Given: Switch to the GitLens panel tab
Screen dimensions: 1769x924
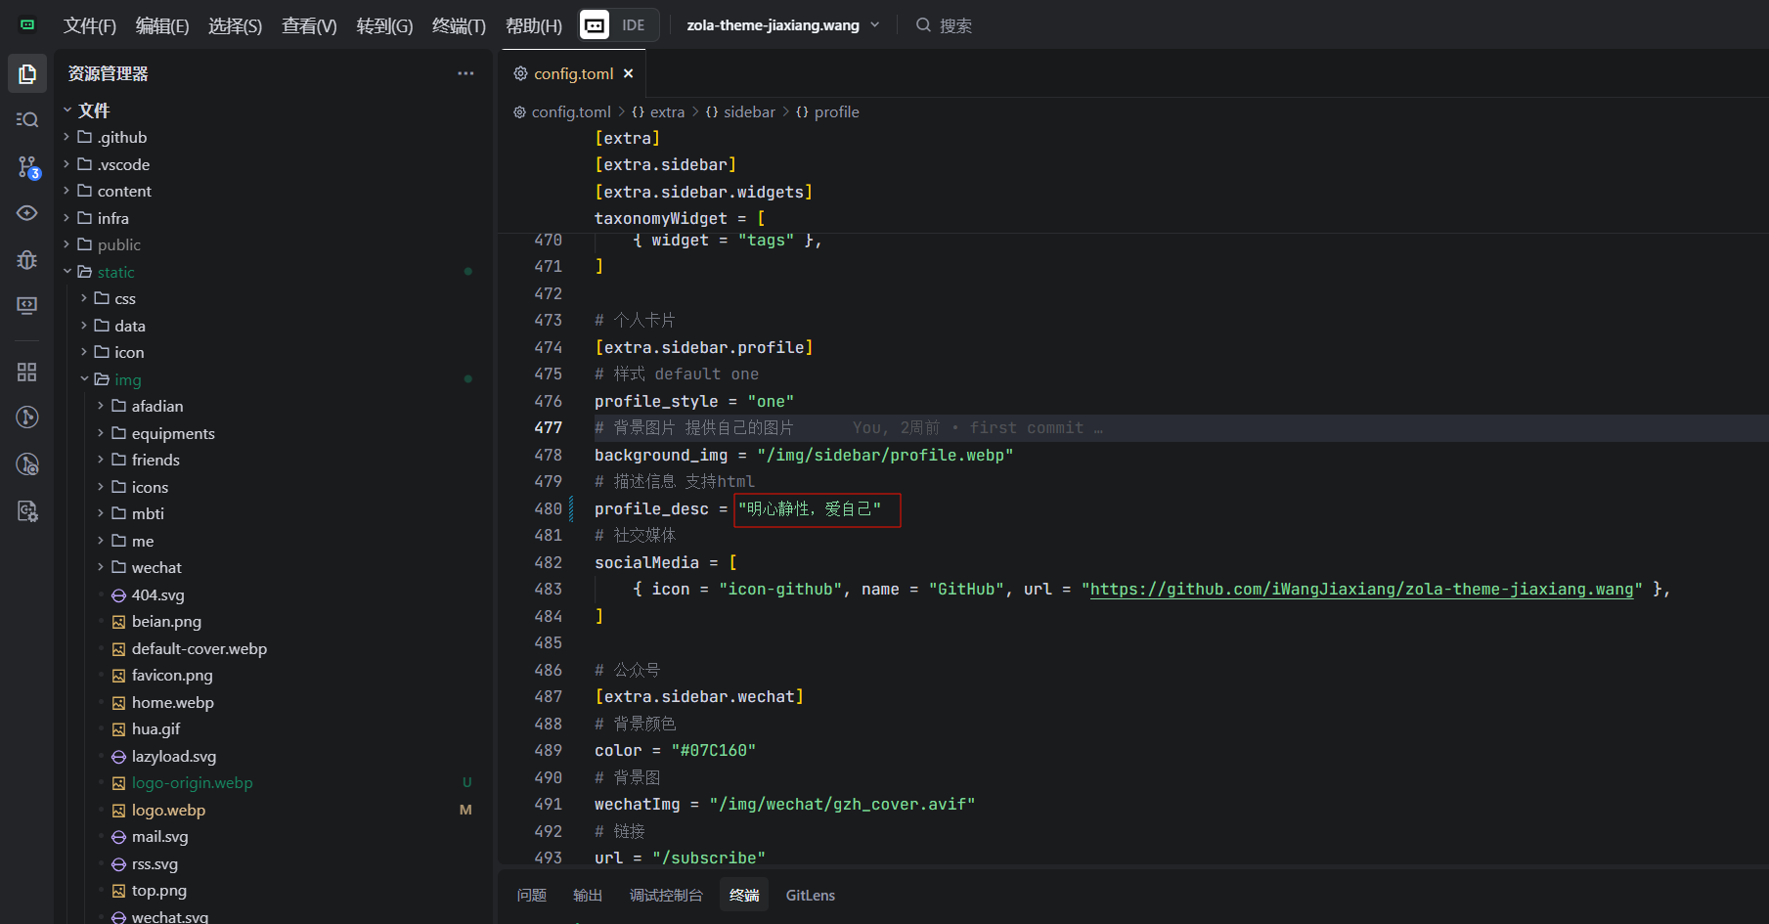Looking at the screenshot, I should (811, 895).
